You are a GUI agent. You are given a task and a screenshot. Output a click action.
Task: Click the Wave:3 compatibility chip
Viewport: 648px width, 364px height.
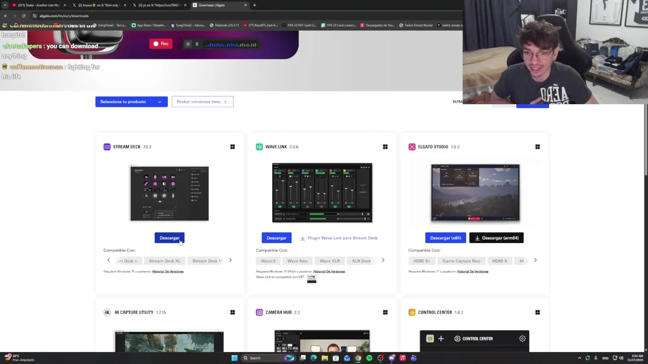(268, 261)
